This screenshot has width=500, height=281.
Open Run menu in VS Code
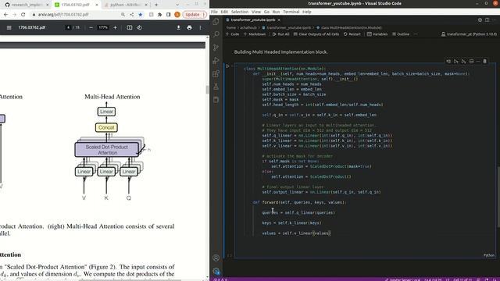[276, 12]
